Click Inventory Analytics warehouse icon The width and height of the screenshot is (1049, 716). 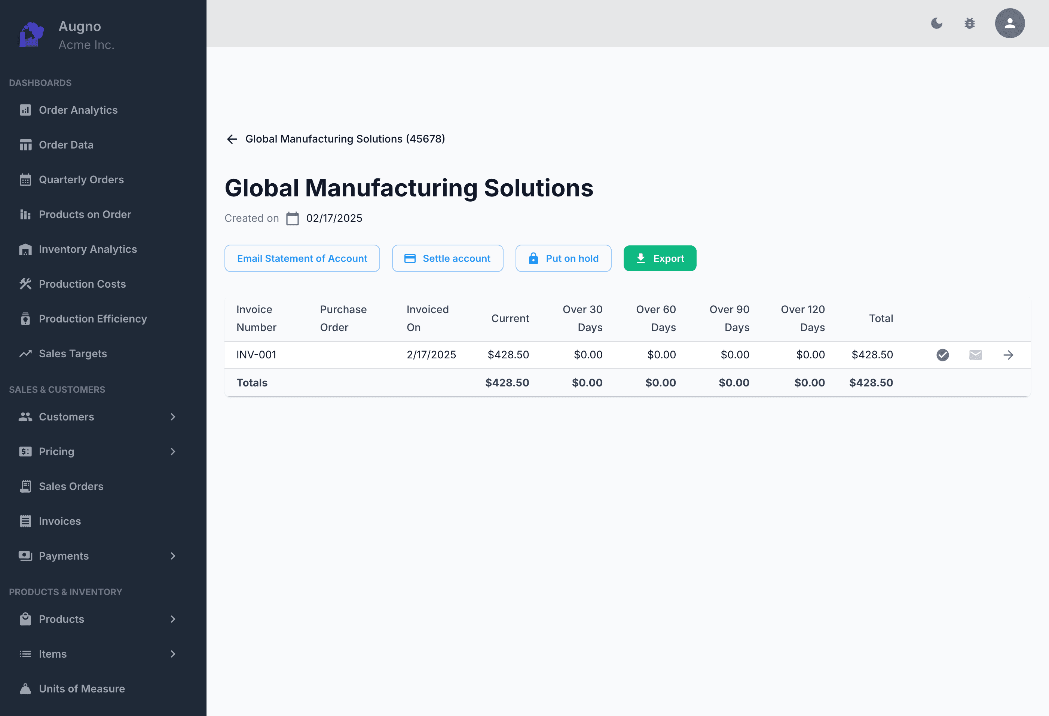click(x=25, y=249)
